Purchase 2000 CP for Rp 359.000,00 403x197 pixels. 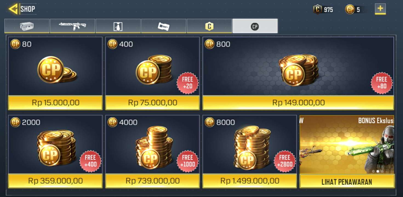point(55,181)
